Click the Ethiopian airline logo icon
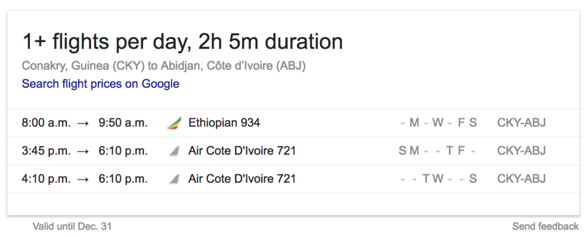 pyautogui.click(x=174, y=123)
